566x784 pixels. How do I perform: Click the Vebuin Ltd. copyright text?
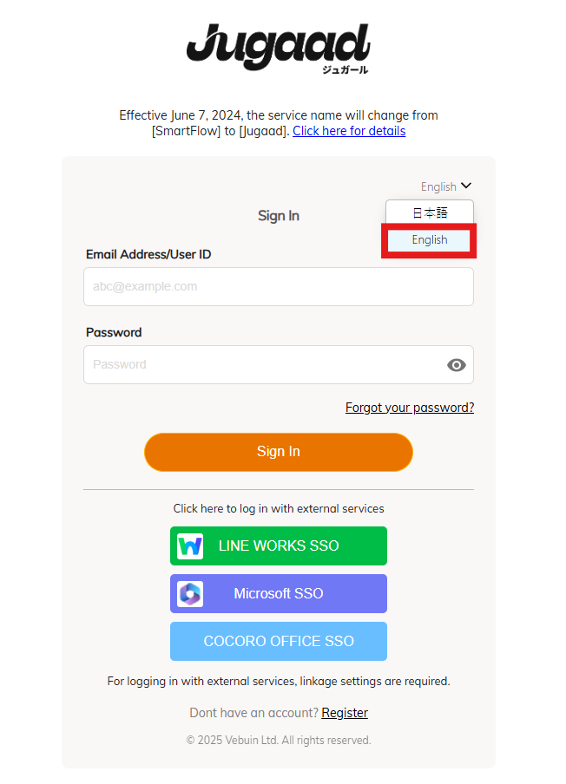pos(279,740)
